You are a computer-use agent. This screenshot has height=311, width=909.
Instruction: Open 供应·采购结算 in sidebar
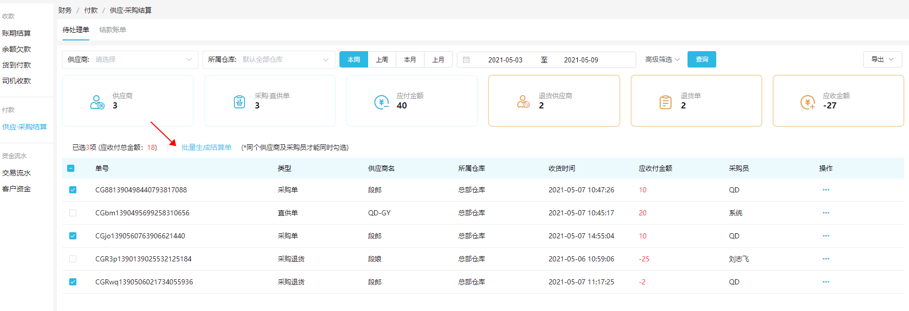(x=25, y=127)
